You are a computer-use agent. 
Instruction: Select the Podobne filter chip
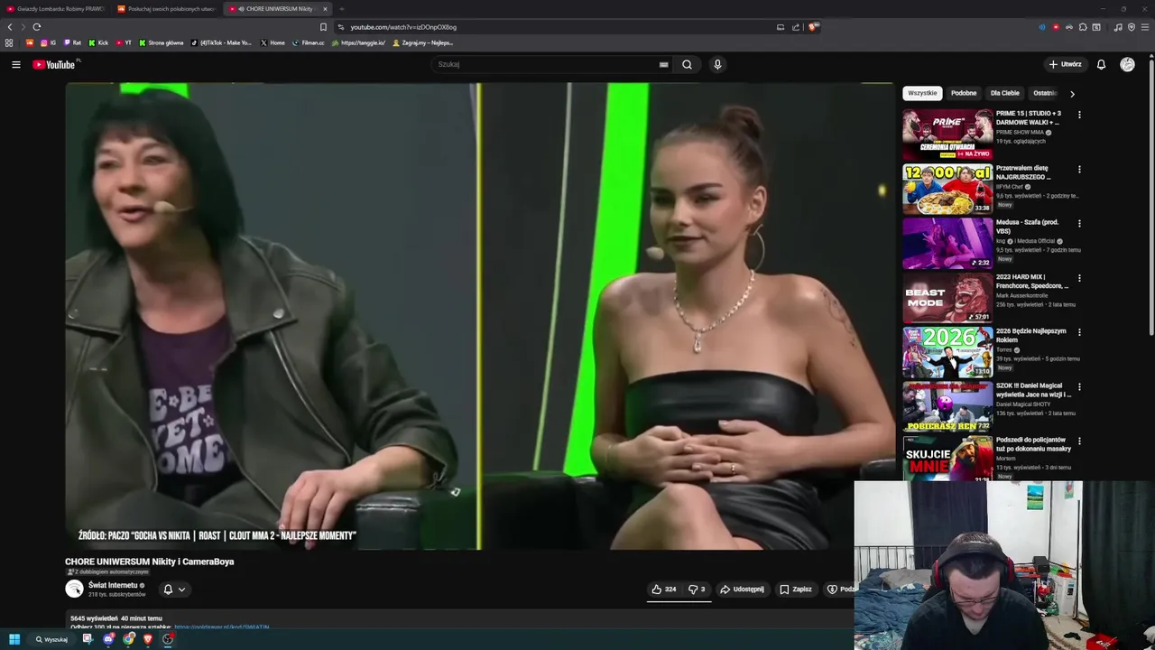click(x=964, y=93)
